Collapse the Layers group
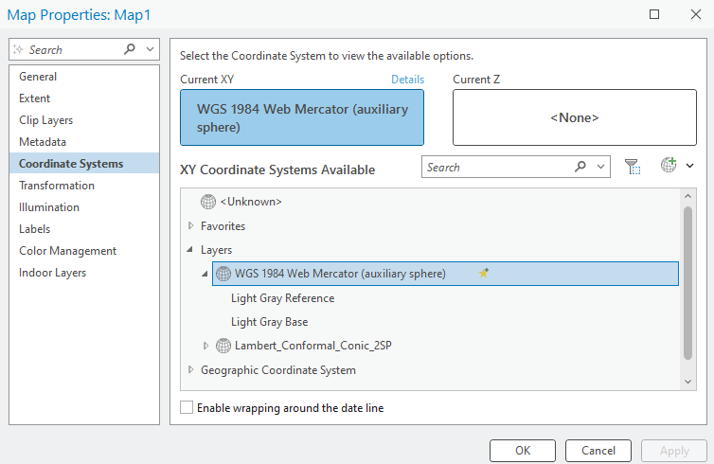 (191, 250)
